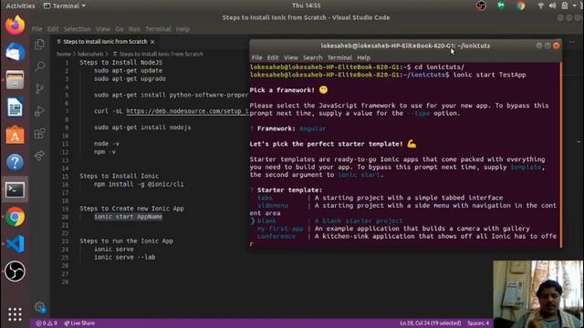Open the Files manager from the dock

(x=15, y=80)
